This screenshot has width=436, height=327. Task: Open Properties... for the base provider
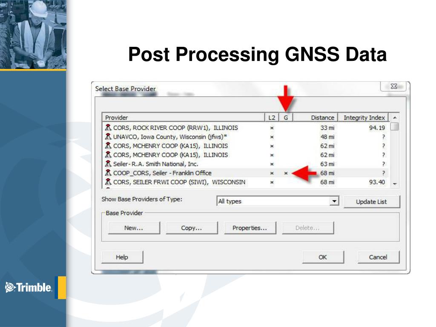(250, 228)
